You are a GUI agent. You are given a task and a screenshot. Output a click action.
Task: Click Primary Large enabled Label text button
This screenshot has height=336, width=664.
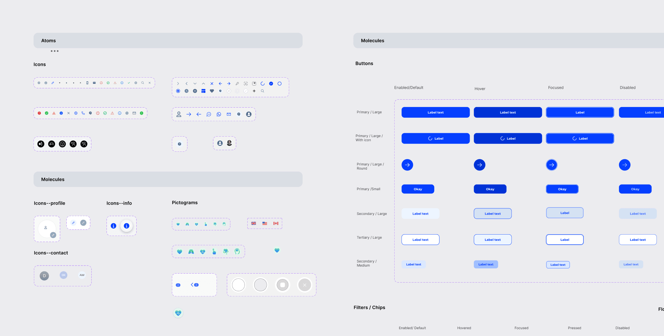tap(435, 112)
